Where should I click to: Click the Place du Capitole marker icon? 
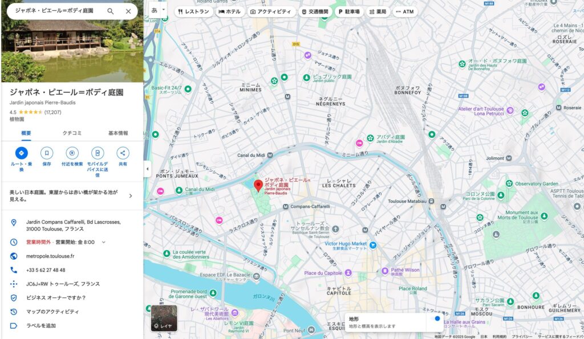click(348, 273)
